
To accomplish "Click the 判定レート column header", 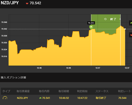I will coord(124,91).
